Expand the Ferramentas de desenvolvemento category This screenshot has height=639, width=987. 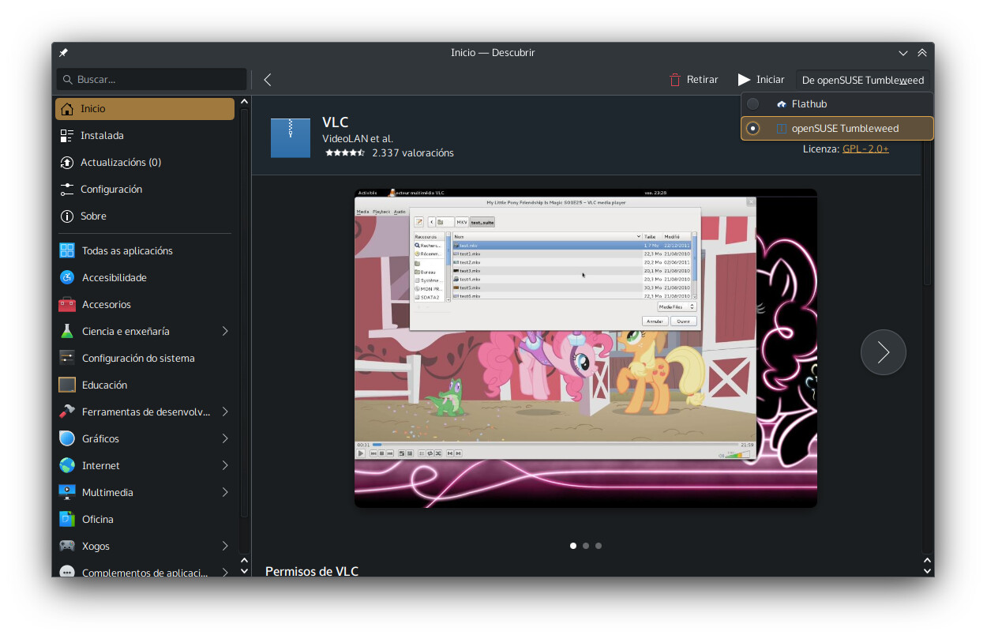[x=225, y=412]
